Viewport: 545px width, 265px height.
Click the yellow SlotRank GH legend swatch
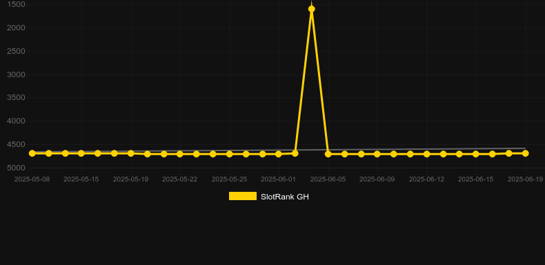[x=243, y=196]
